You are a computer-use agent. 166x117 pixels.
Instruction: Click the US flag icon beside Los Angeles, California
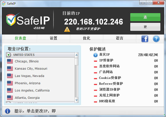tap(10, 90)
